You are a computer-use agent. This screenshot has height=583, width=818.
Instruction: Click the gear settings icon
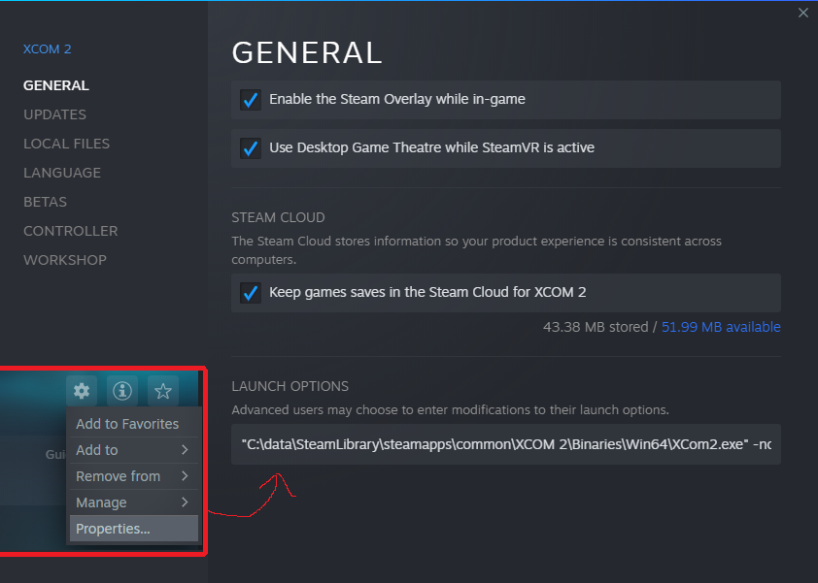[82, 391]
